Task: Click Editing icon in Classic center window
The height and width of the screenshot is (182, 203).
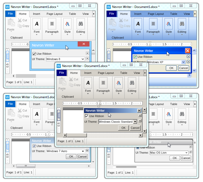Action: click(x=132, y=83)
